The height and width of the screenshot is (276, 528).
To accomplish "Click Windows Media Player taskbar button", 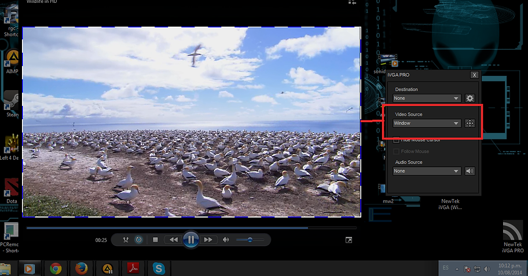I will pos(30,268).
